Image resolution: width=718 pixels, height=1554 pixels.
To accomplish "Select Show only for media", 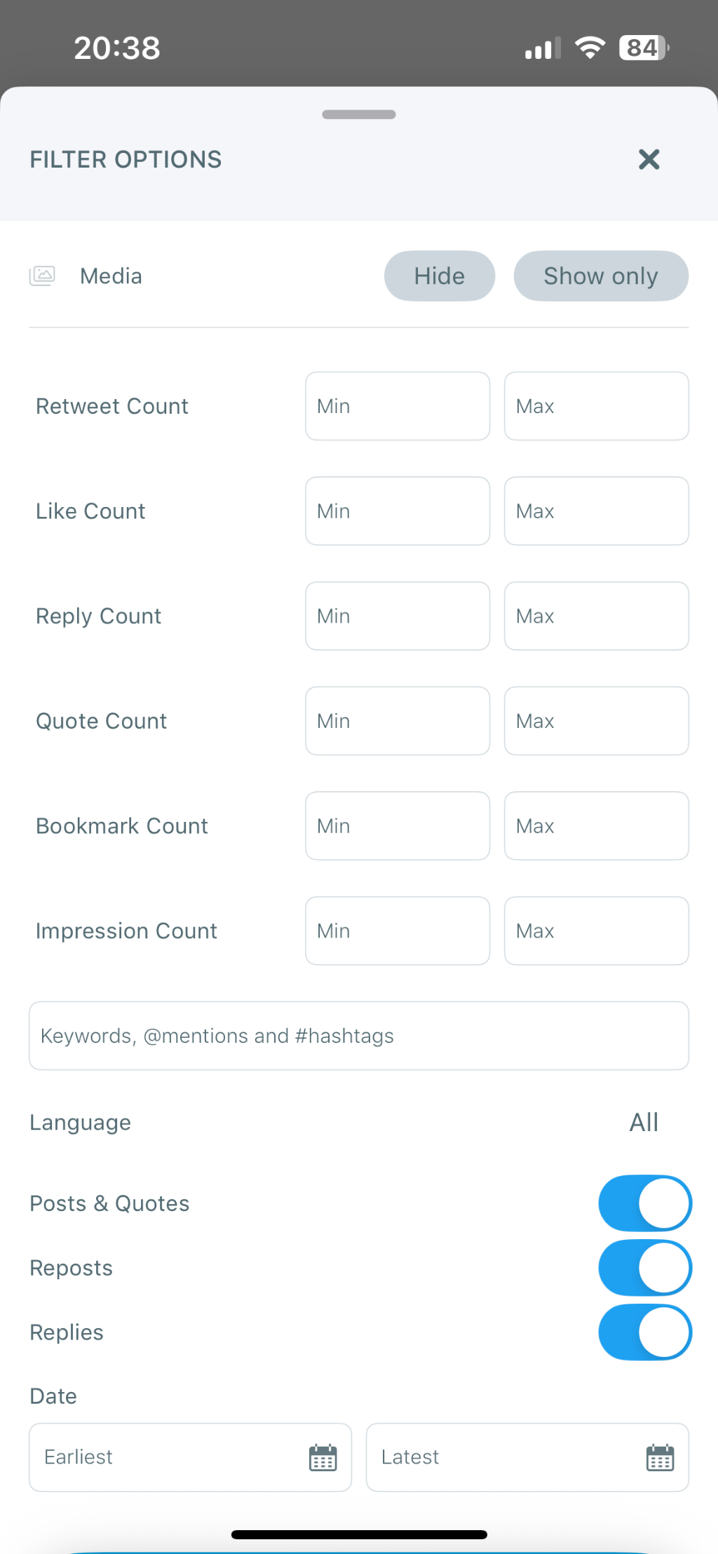I will coord(600,276).
